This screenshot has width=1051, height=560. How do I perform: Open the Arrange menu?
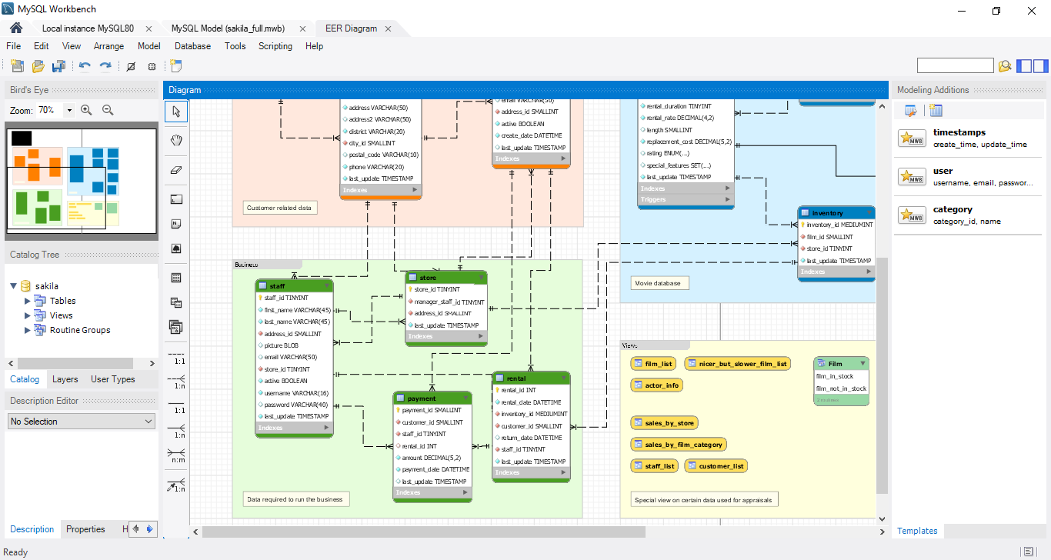(108, 46)
